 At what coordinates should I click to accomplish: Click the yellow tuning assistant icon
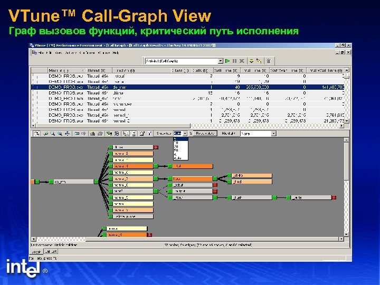click(x=252, y=61)
